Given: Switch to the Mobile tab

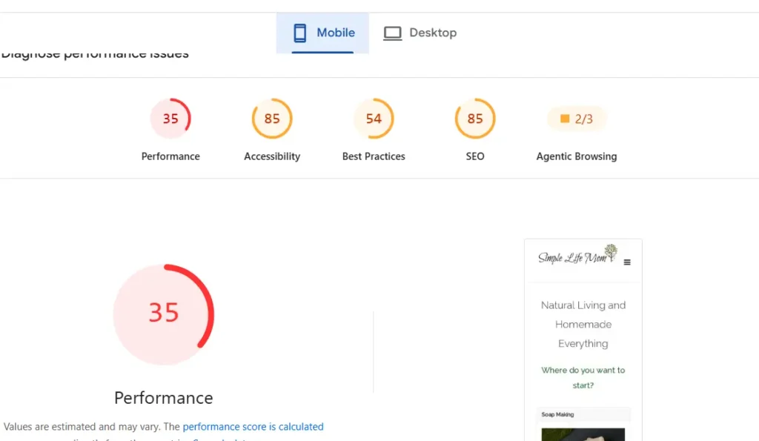Looking at the screenshot, I should (x=323, y=33).
